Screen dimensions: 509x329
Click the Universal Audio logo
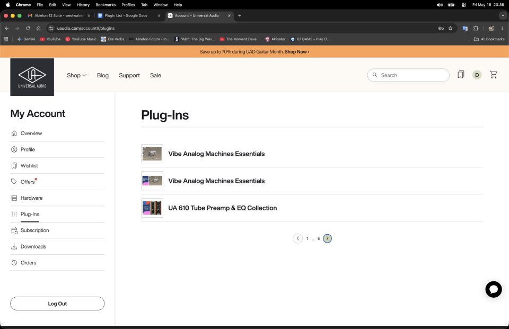tap(32, 77)
